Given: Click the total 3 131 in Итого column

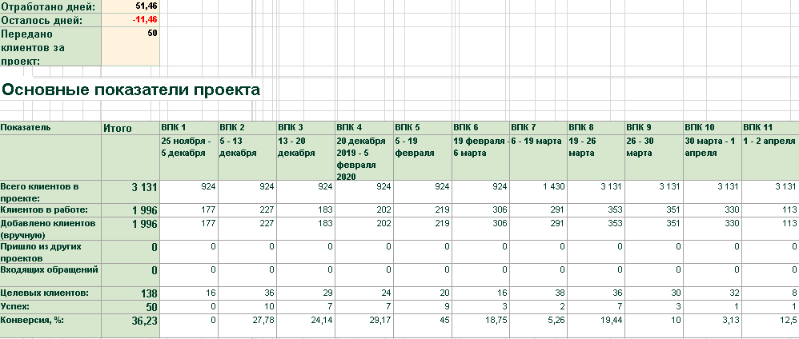Looking at the screenshot, I should click(130, 192).
